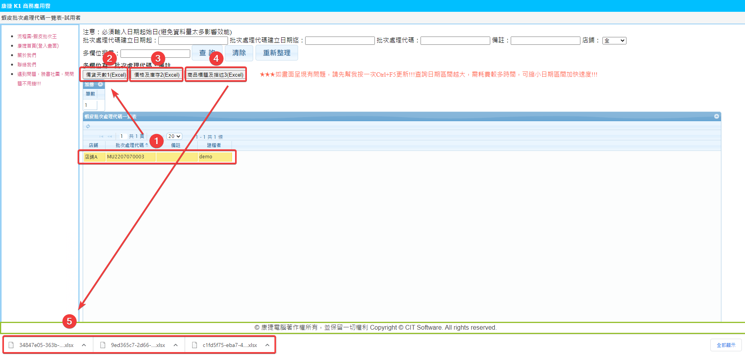
Task: Open 流程圖-蝦皮批次王 sidebar link
Action: [37, 36]
